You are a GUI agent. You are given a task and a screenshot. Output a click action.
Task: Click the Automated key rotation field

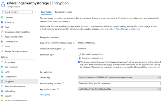tap(119, 83)
